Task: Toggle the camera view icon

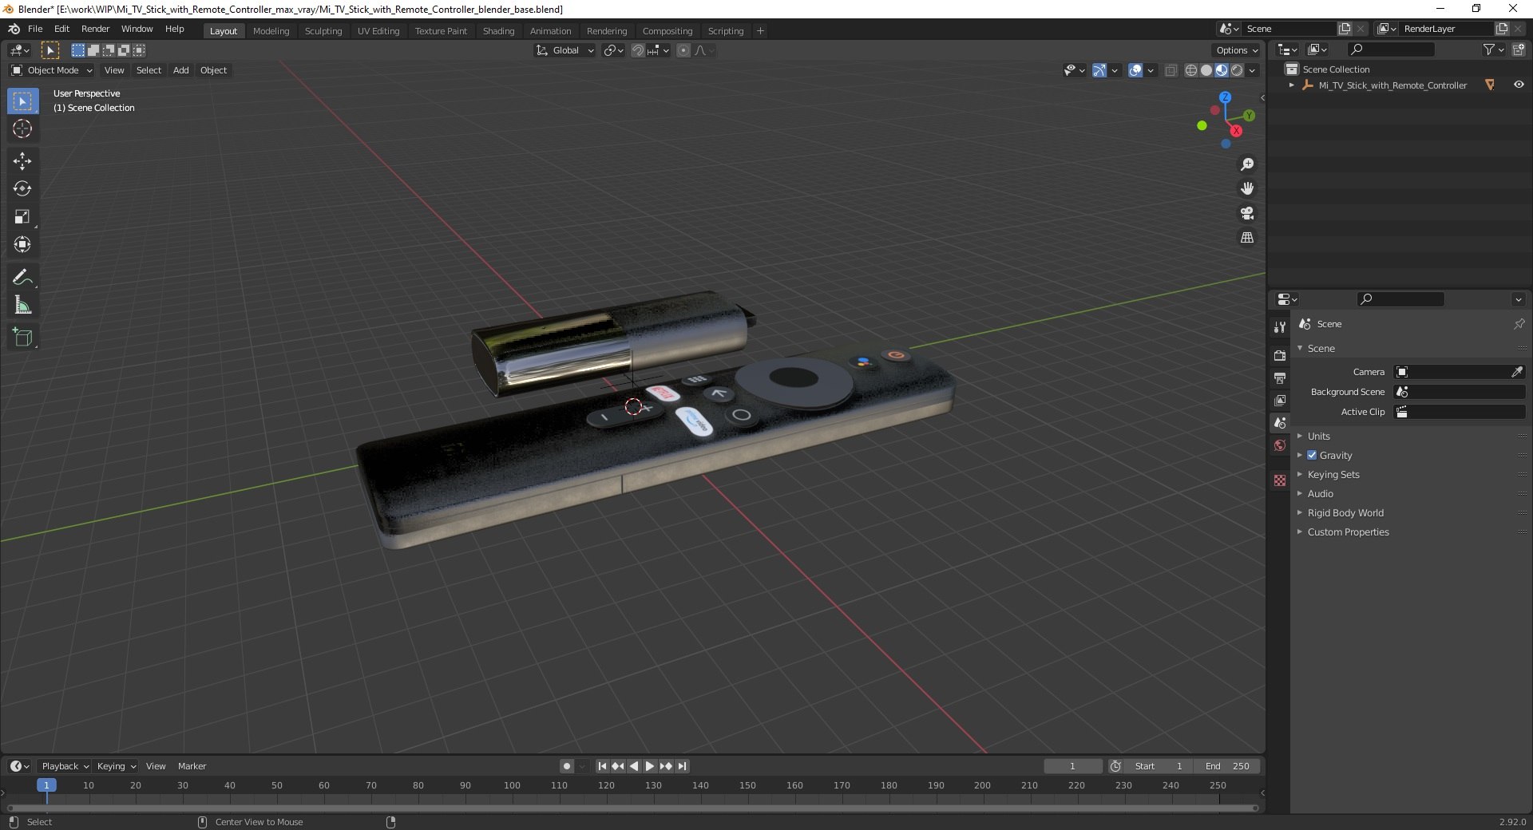Action: 1247,213
